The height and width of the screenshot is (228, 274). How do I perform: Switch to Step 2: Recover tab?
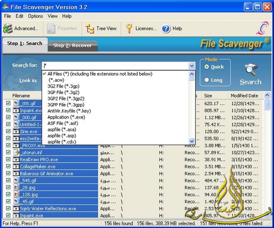pyautogui.click(x=72, y=46)
